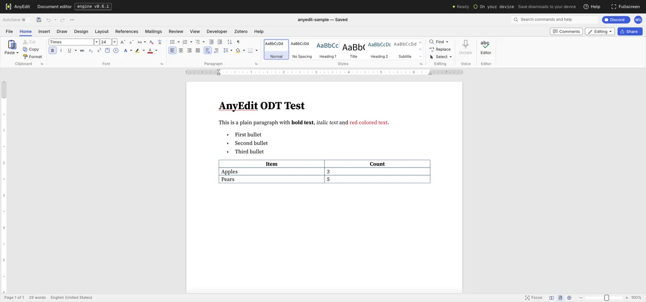Open the File menu
The height and width of the screenshot is (302, 646).
tap(9, 31)
